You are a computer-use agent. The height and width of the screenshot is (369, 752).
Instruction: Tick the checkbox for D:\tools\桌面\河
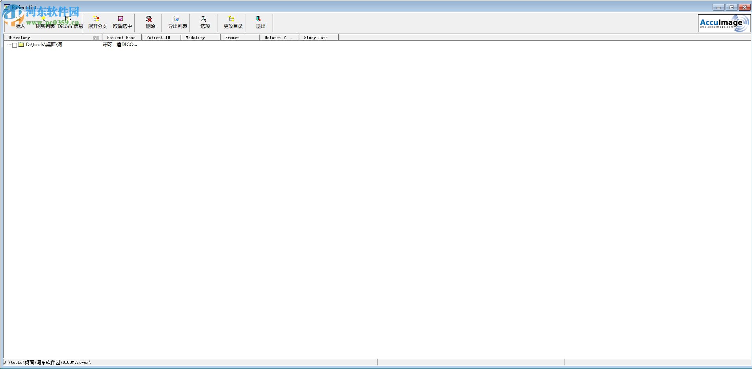[15, 45]
